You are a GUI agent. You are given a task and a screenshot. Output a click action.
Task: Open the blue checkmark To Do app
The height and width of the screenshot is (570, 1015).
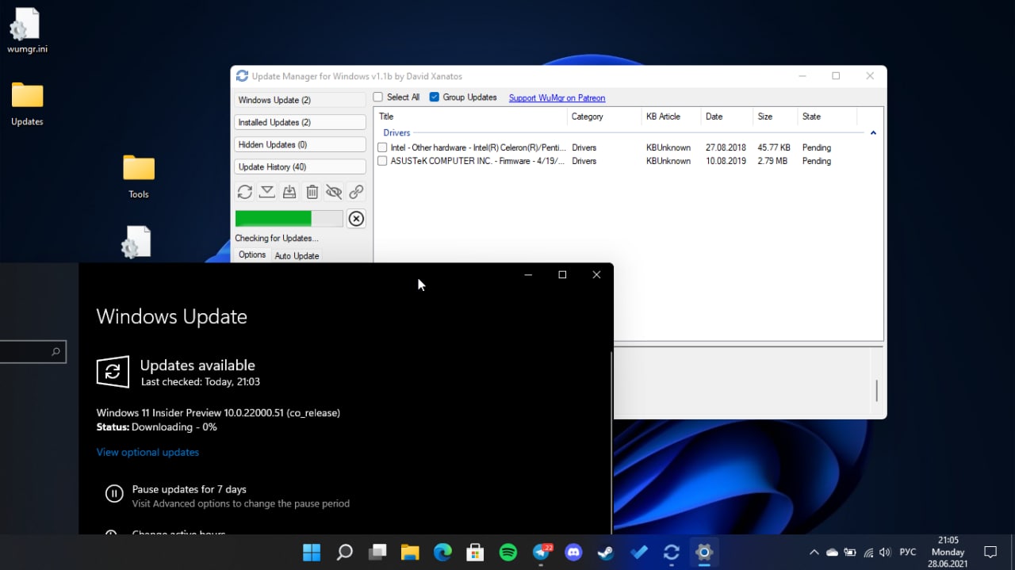point(639,553)
